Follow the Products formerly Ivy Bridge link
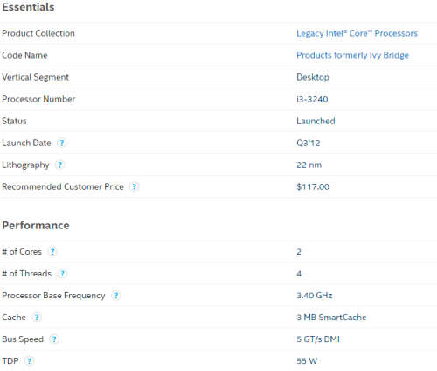 coord(352,55)
